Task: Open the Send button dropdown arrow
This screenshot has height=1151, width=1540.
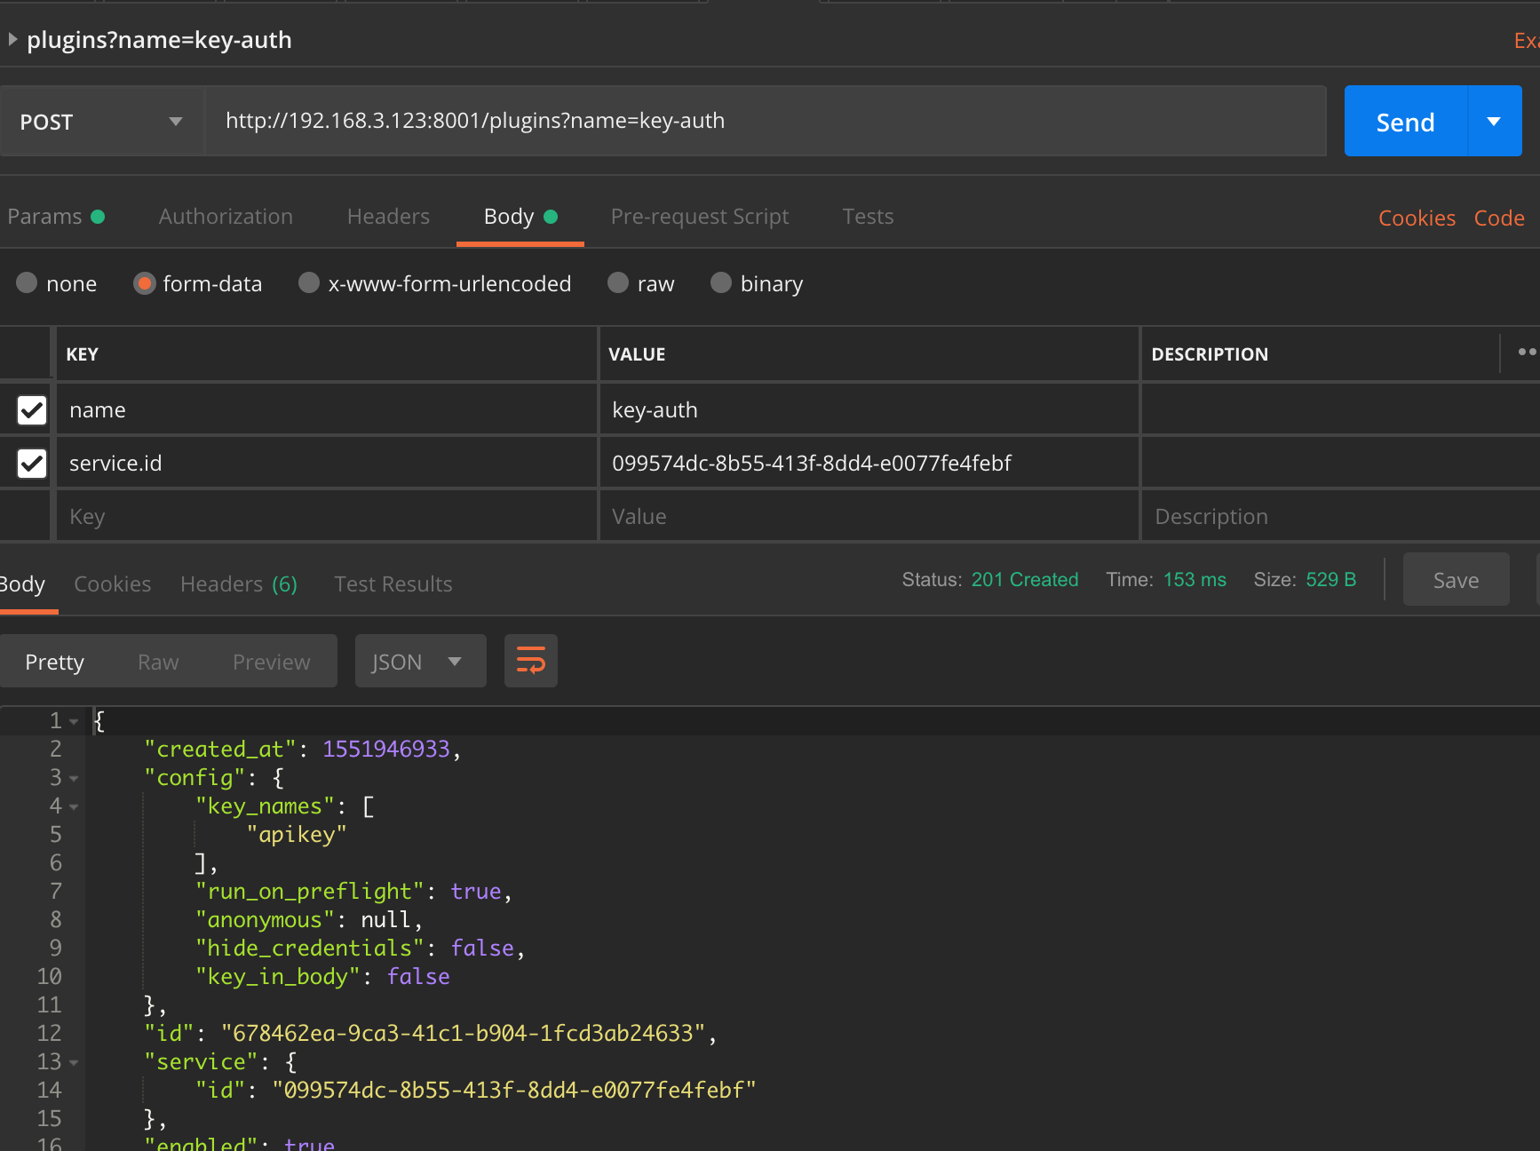Action: pos(1495,122)
